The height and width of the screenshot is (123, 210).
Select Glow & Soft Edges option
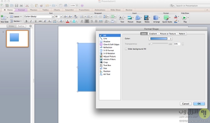[x=110, y=45]
